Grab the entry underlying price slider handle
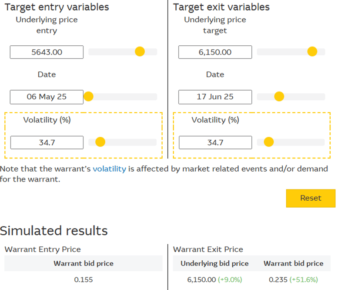This screenshot has width=338, height=290. tap(140, 52)
